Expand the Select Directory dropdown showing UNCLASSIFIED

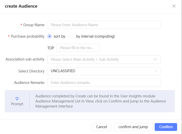pyautogui.click(x=104, y=71)
